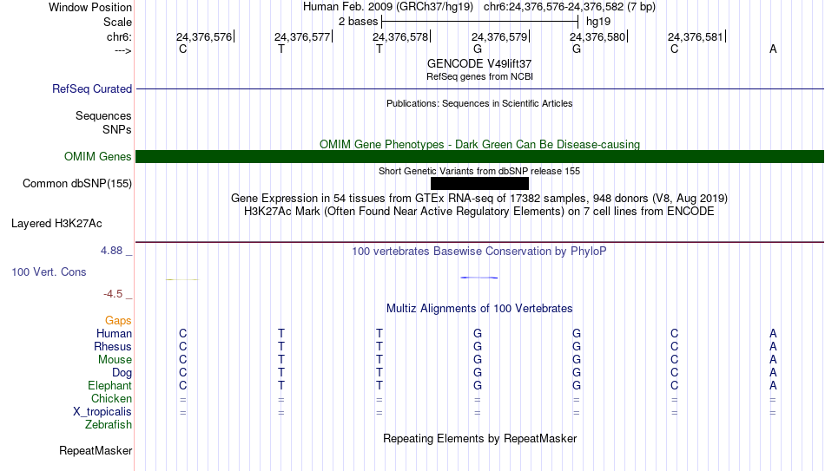Select the dark green OMIM Genes bar
825x471 pixels.
pos(479,156)
